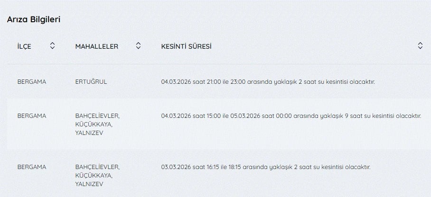This screenshot has width=431, height=197.
Task: Click the Arıza Bilgileri heading
Action: 33,19
